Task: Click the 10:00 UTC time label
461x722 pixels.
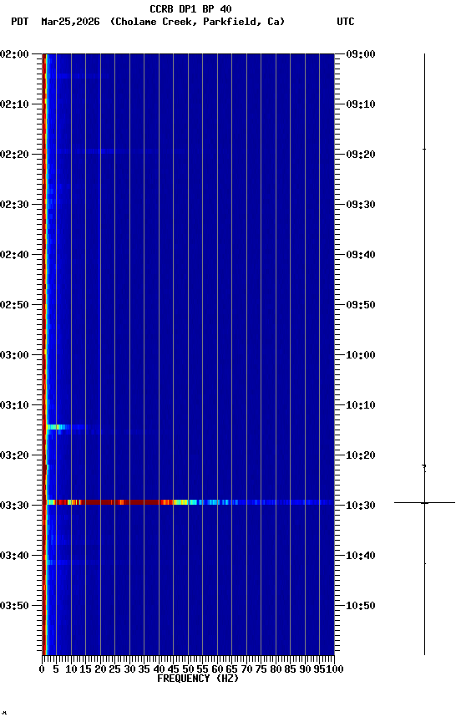Action: [361, 355]
